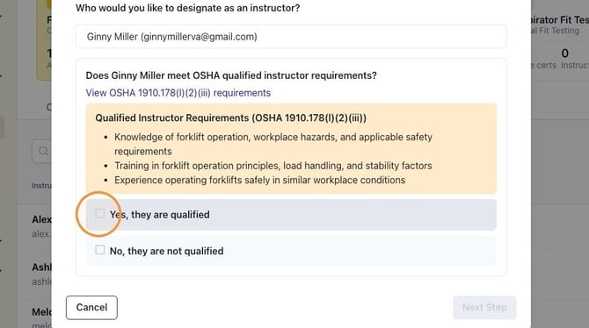This screenshot has width=589, height=328.
Task: Select the 'No, they are not qualified' label text
Action: [x=166, y=251]
